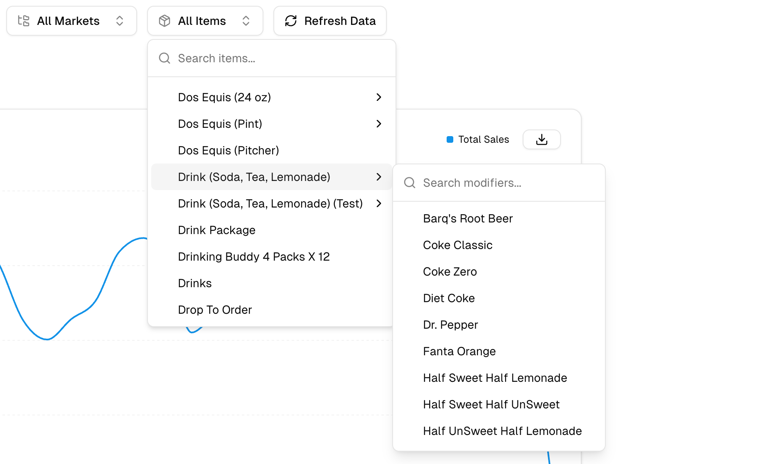757x464 pixels.
Task: Open the All Items dropdown
Action: click(205, 21)
